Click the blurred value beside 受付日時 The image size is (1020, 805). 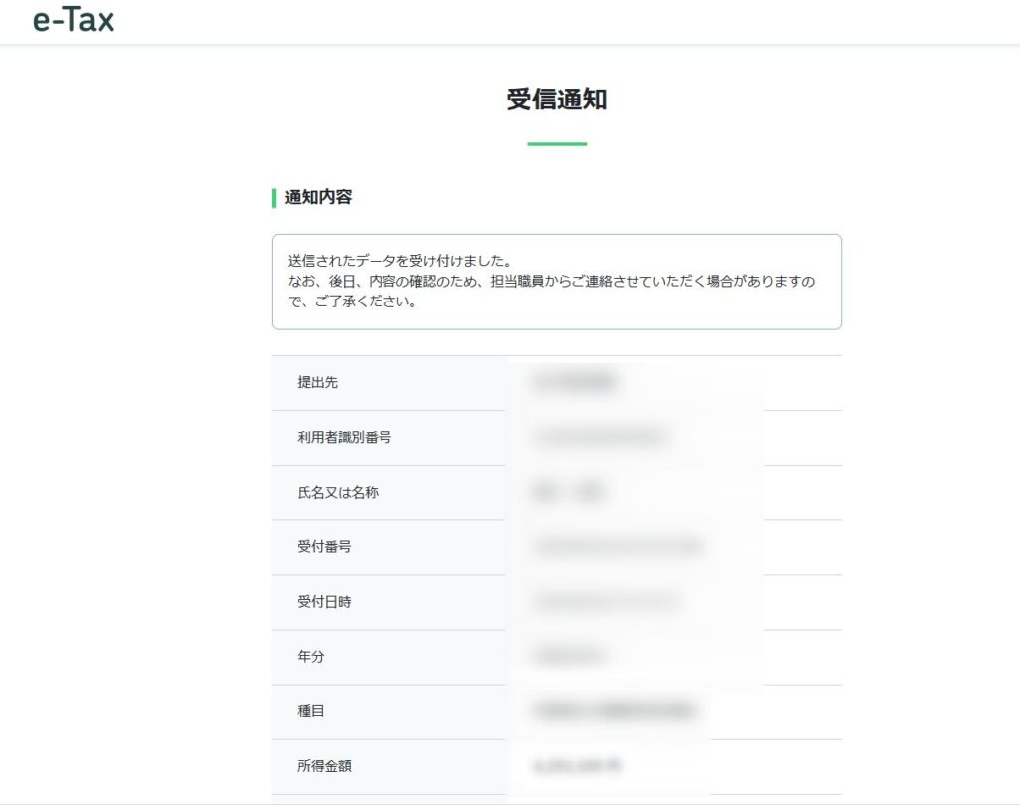(x=606, y=601)
